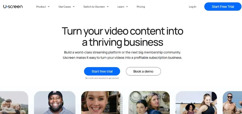Click the Book a demo button

[143, 71]
